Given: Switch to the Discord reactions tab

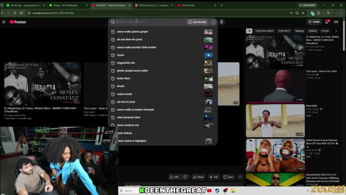Looking at the screenshot, I should coord(154,5).
